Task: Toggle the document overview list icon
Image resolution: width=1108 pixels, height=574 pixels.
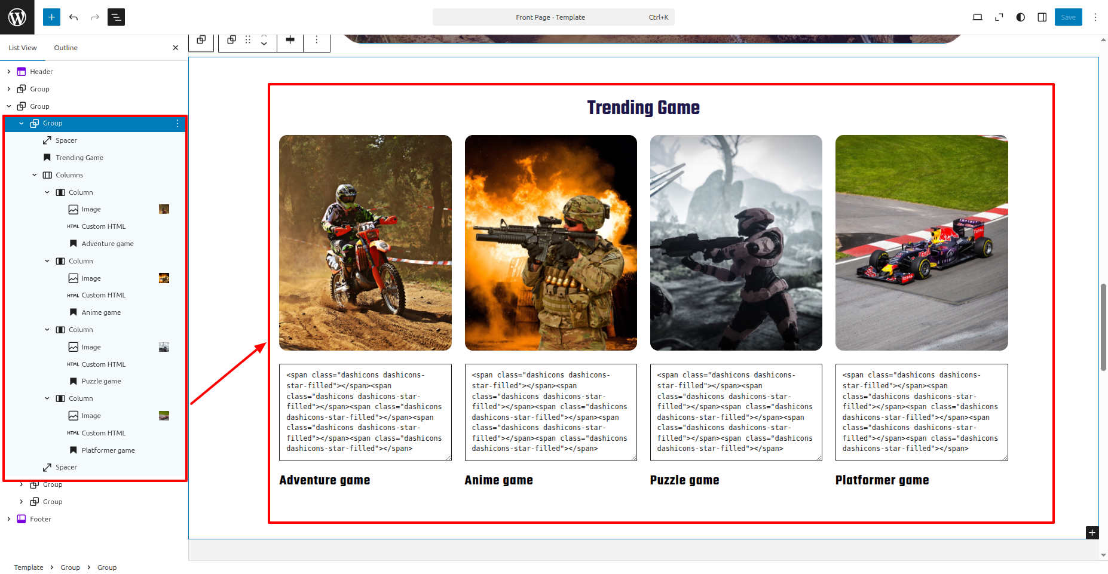Action: [116, 17]
